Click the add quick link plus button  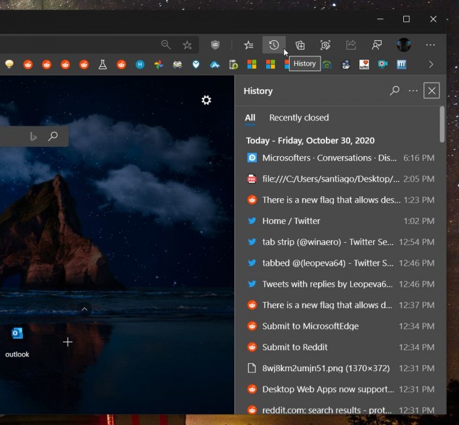click(x=68, y=342)
